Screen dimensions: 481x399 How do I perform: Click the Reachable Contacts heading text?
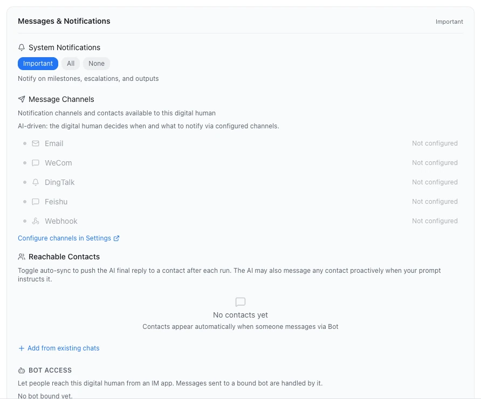click(64, 257)
